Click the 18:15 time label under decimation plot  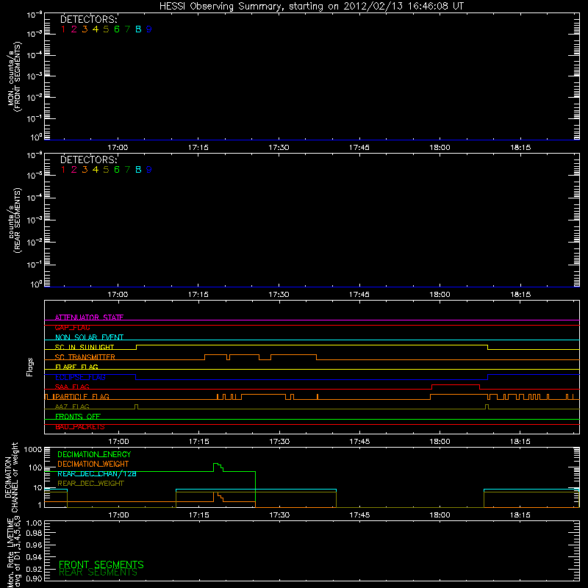click(x=520, y=515)
